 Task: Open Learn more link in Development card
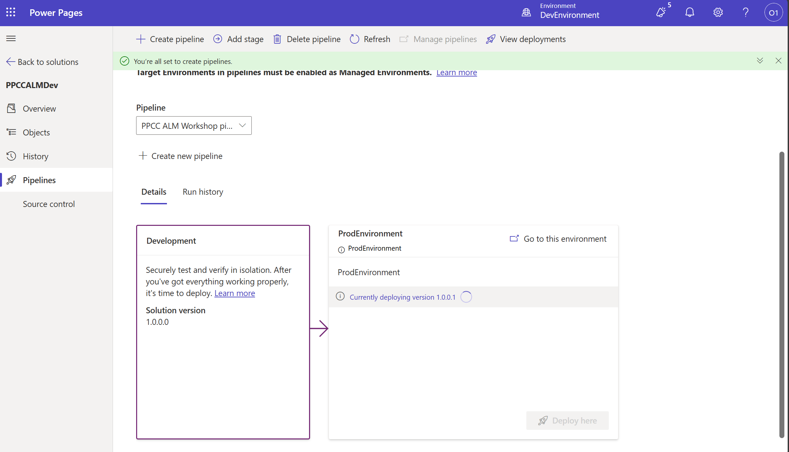[x=235, y=293]
